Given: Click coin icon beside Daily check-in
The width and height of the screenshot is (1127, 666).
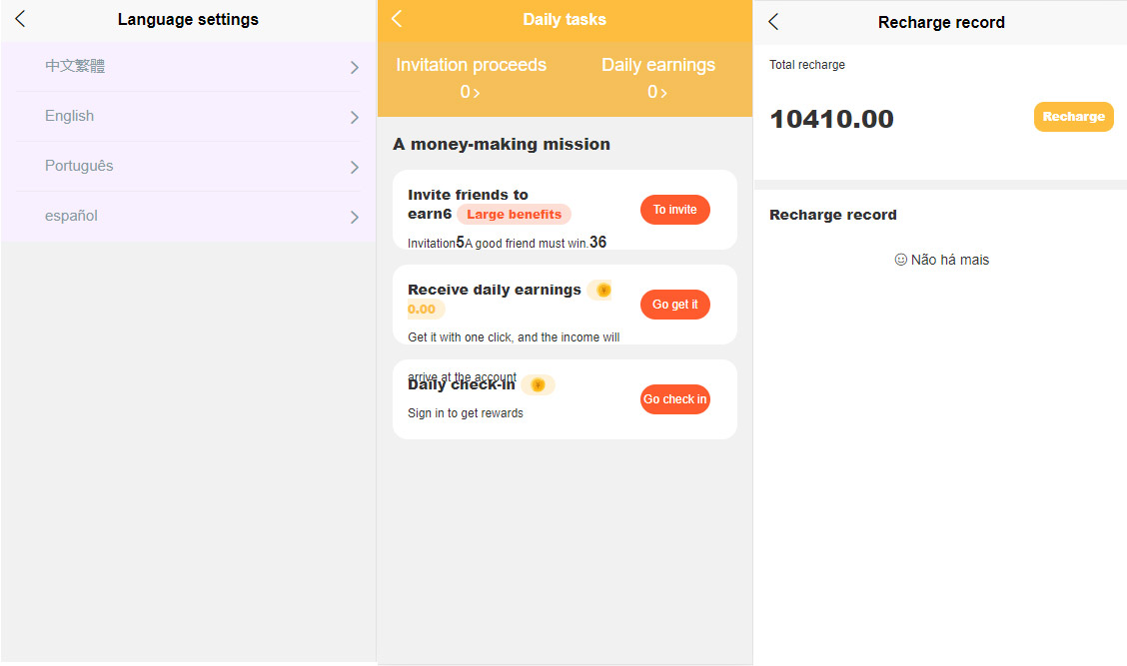Looking at the screenshot, I should pyautogui.click(x=538, y=385).
